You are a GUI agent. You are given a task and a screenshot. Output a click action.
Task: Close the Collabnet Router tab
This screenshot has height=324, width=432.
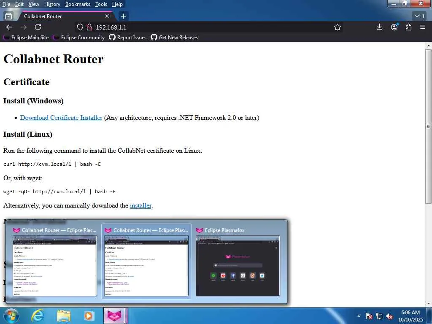[x=107, y=16]
